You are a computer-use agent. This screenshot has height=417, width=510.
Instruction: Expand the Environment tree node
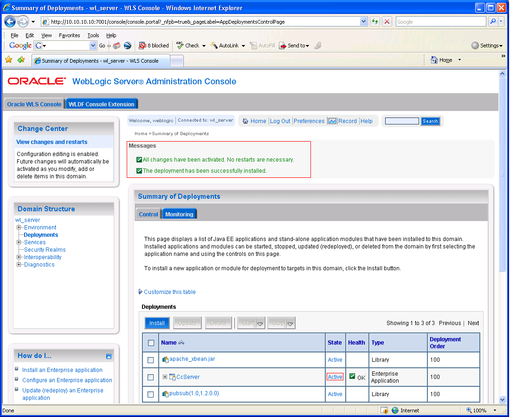(19, 227)
